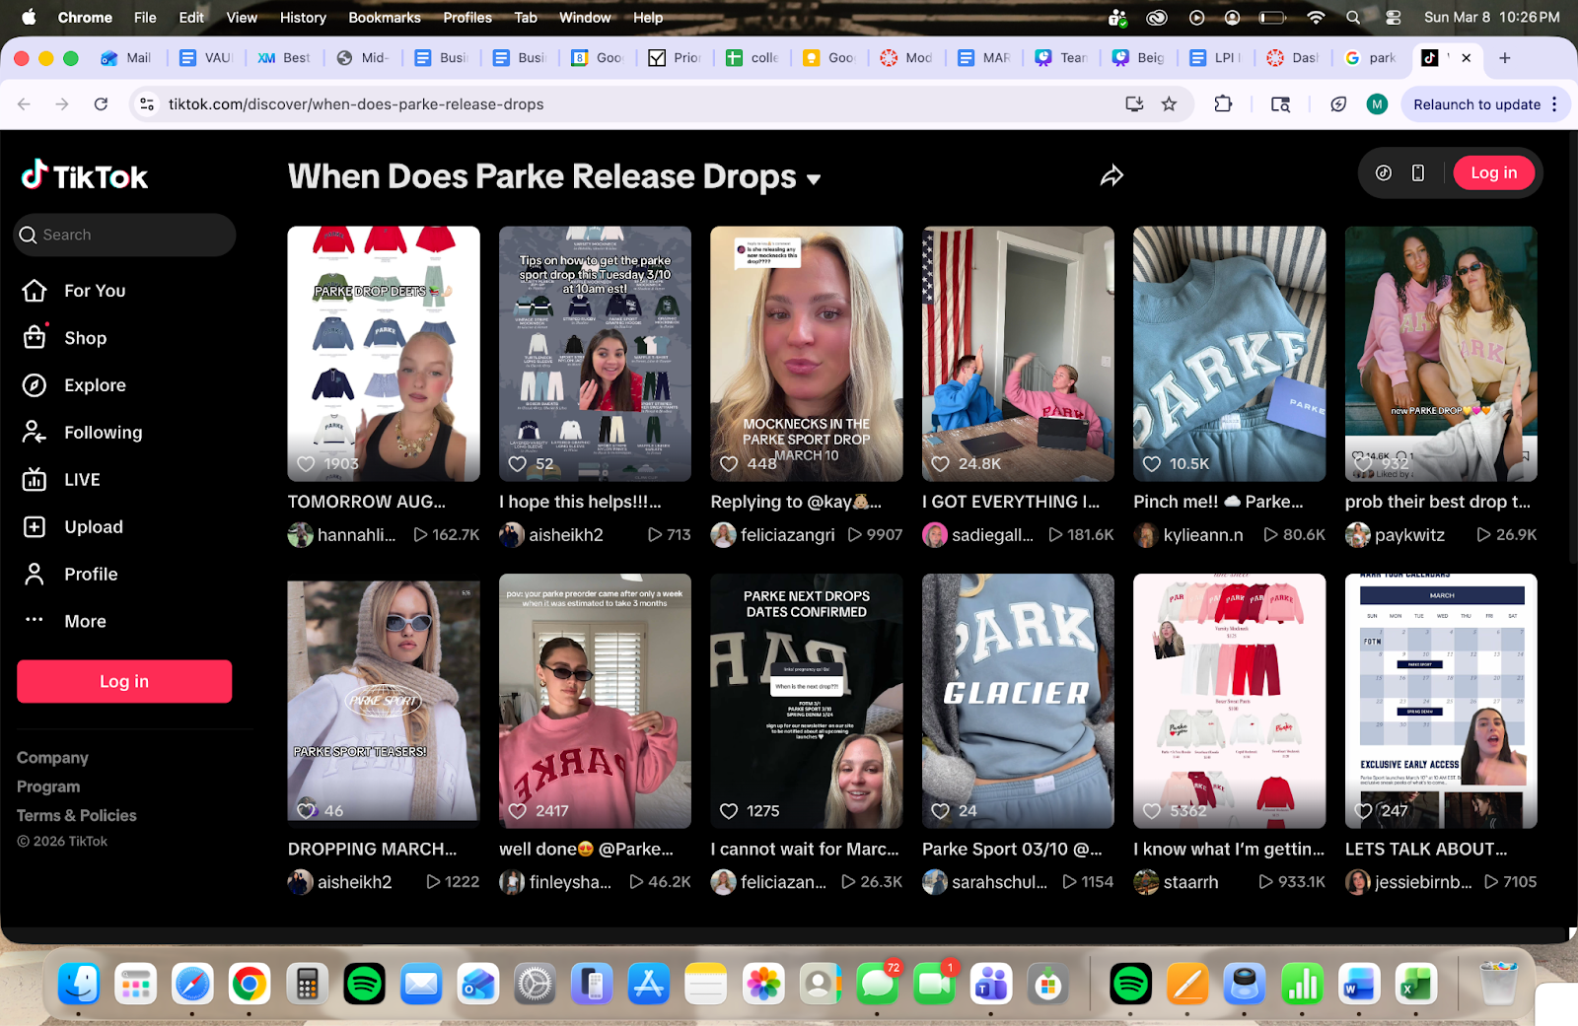Open the More ellipsis menu
Screen dimensions: 1578x1026
35,620
